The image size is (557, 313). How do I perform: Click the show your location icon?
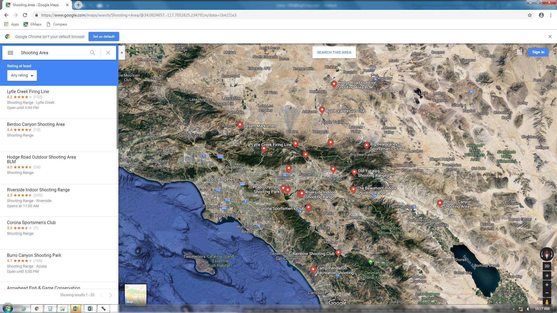pos(547,276)
